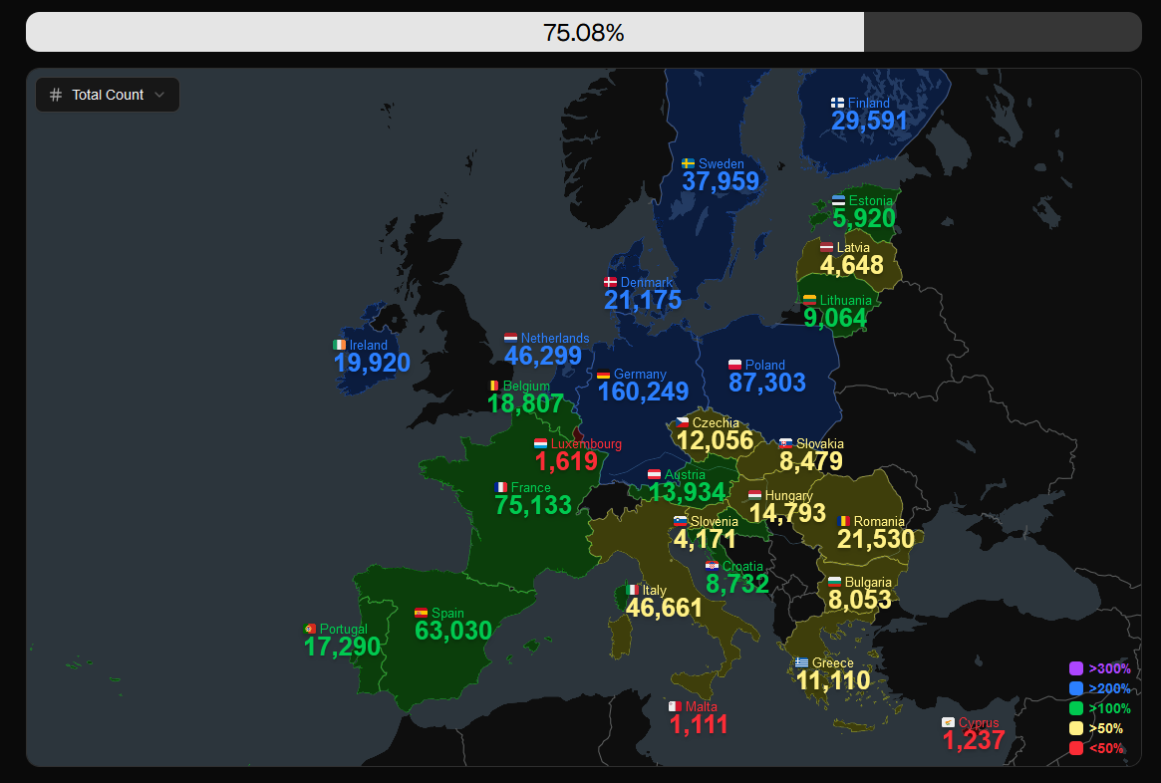Click Lithuania's count 9,064

tap(835, 318)
